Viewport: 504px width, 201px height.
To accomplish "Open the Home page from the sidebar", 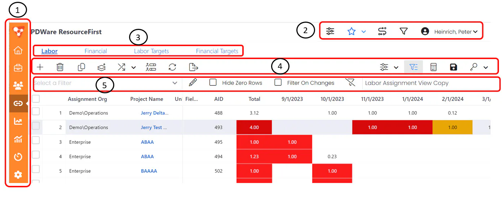I will 18,50.
